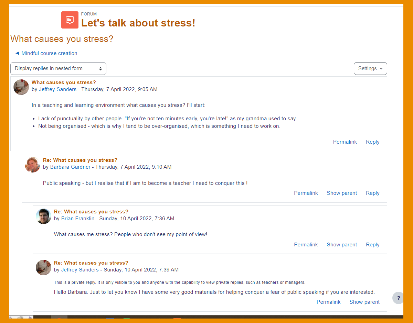Reply to Jeffrey Sanders' original post
This screenshot has height=323, width=413.
372,142
